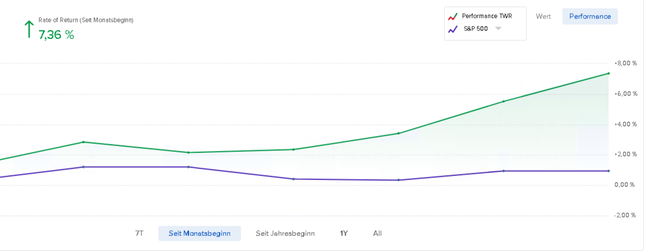645x251 pixels.
Task: Set the chart range to 1Y
Action: pos(343,233)
